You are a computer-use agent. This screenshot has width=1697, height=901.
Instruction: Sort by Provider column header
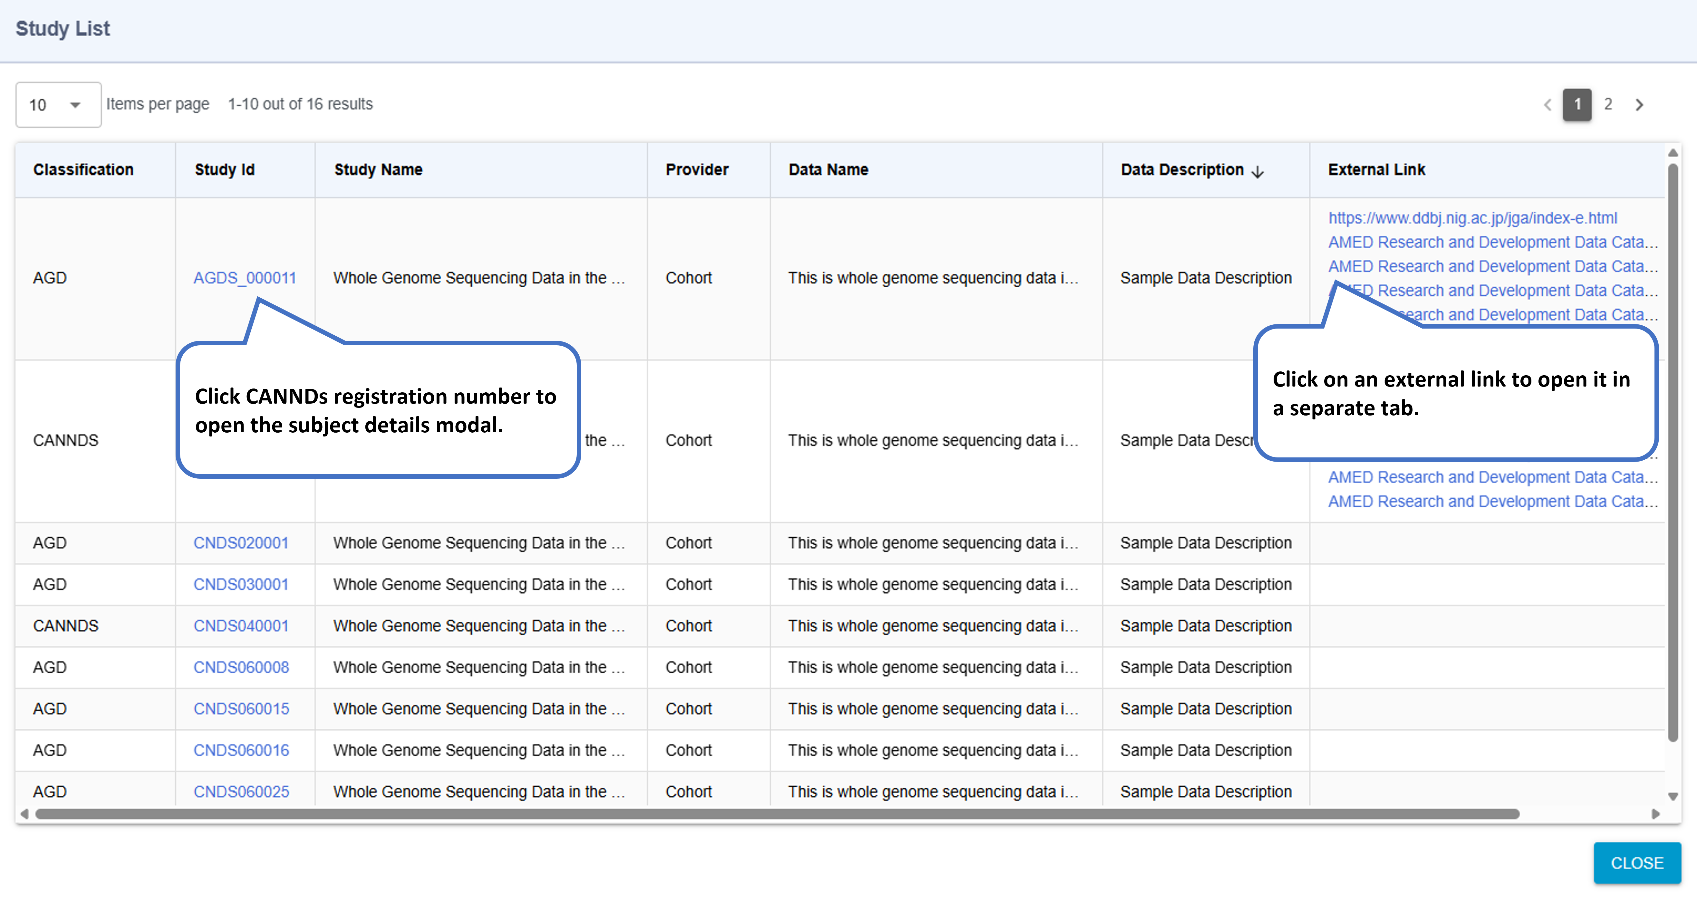(697, 170)
